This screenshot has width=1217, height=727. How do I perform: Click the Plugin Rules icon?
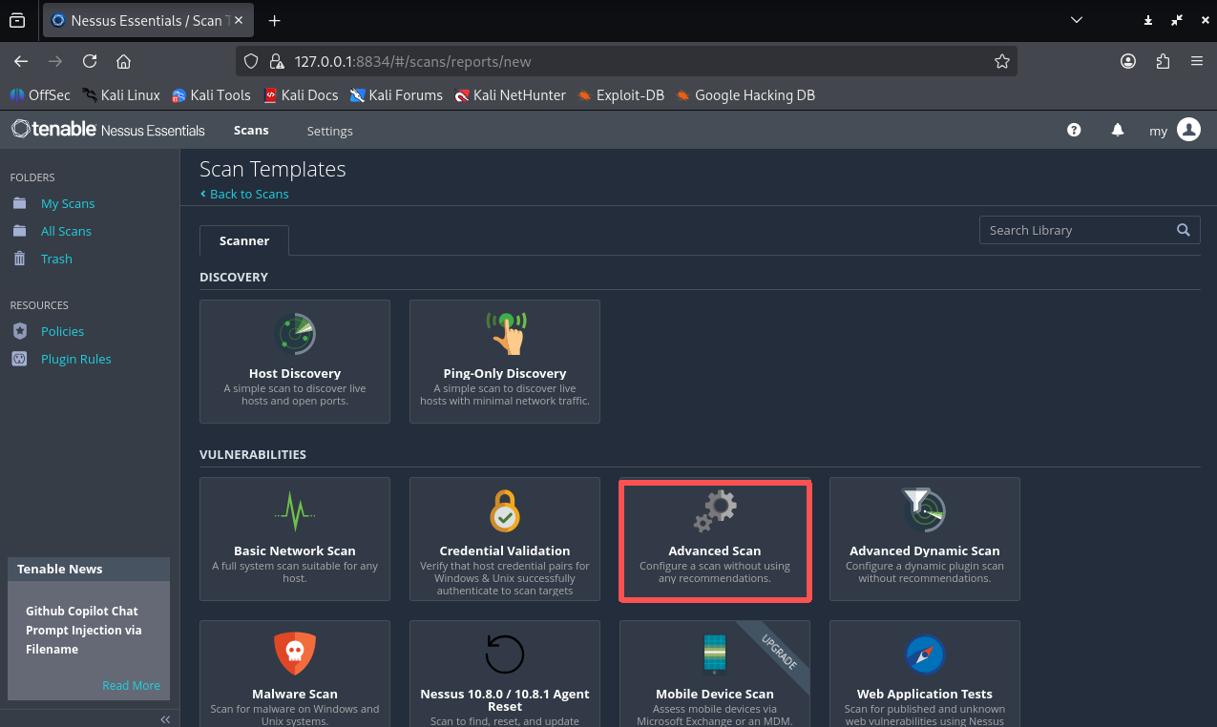click(x=20, y=359)
